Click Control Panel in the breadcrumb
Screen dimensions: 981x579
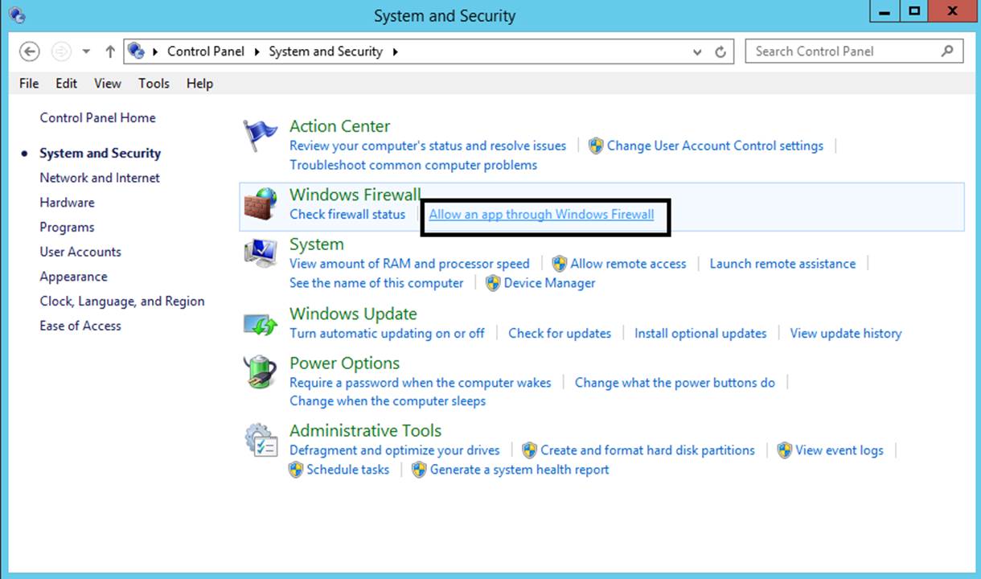click(x=206, y=51)
